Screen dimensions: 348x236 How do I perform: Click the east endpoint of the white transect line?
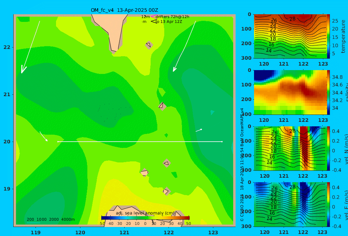point(222,142)
